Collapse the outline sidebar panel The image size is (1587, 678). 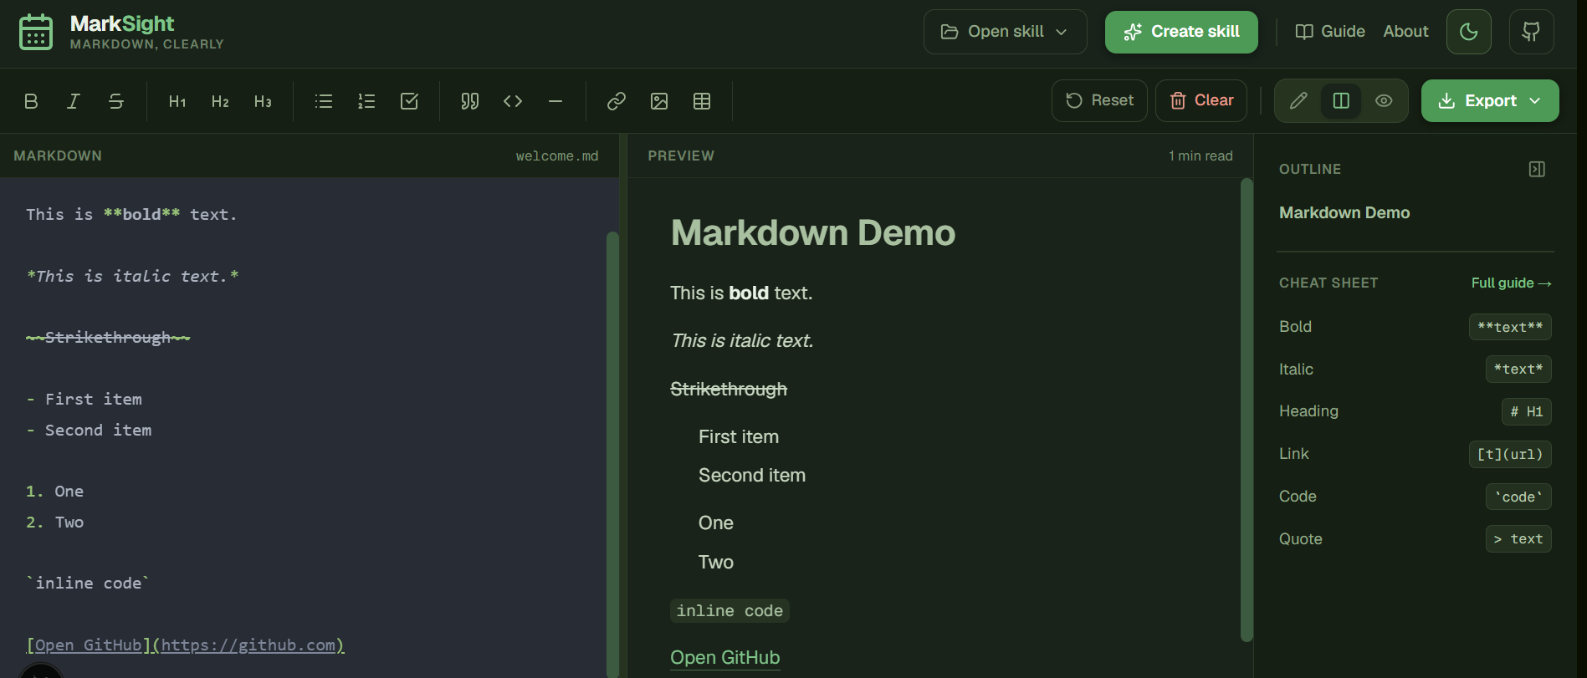pos(1537,169)
